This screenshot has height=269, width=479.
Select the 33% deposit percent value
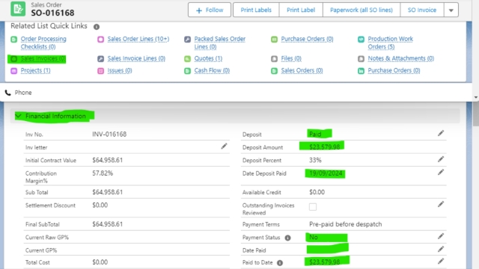pos(315,160)
